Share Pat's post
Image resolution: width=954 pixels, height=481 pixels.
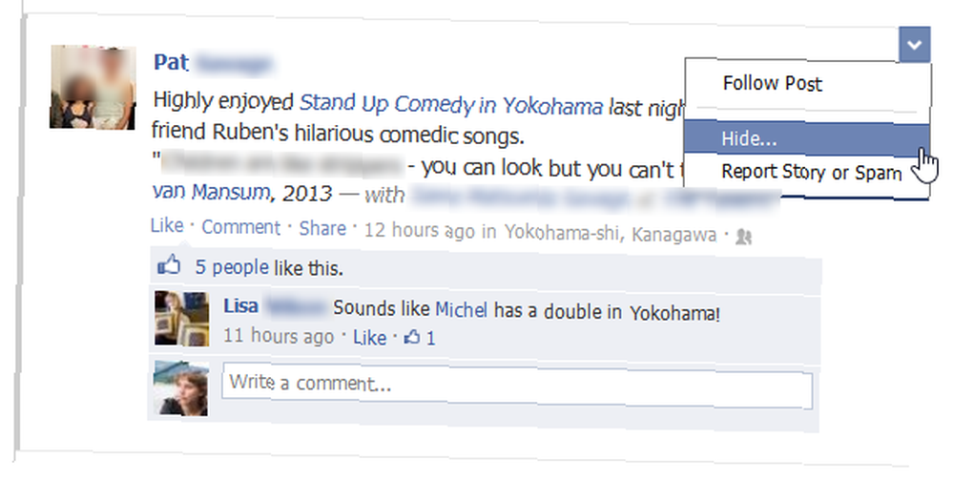[322, 228]
